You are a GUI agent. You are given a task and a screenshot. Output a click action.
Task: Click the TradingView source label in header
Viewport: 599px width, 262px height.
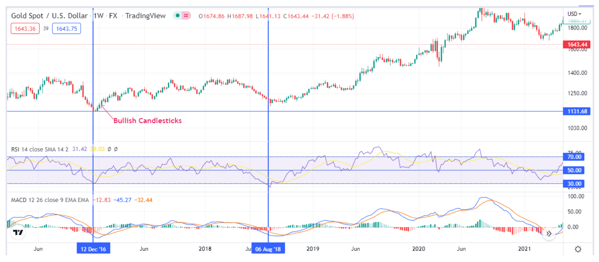(146, 16)
